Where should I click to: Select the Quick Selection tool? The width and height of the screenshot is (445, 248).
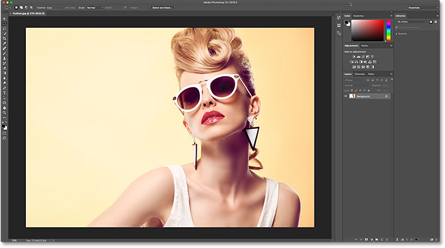point(4,33)
